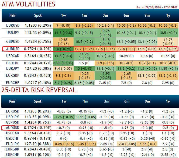
Task: Click the 1w column header in ATM Volatilities
Action: tap(63, 15)
